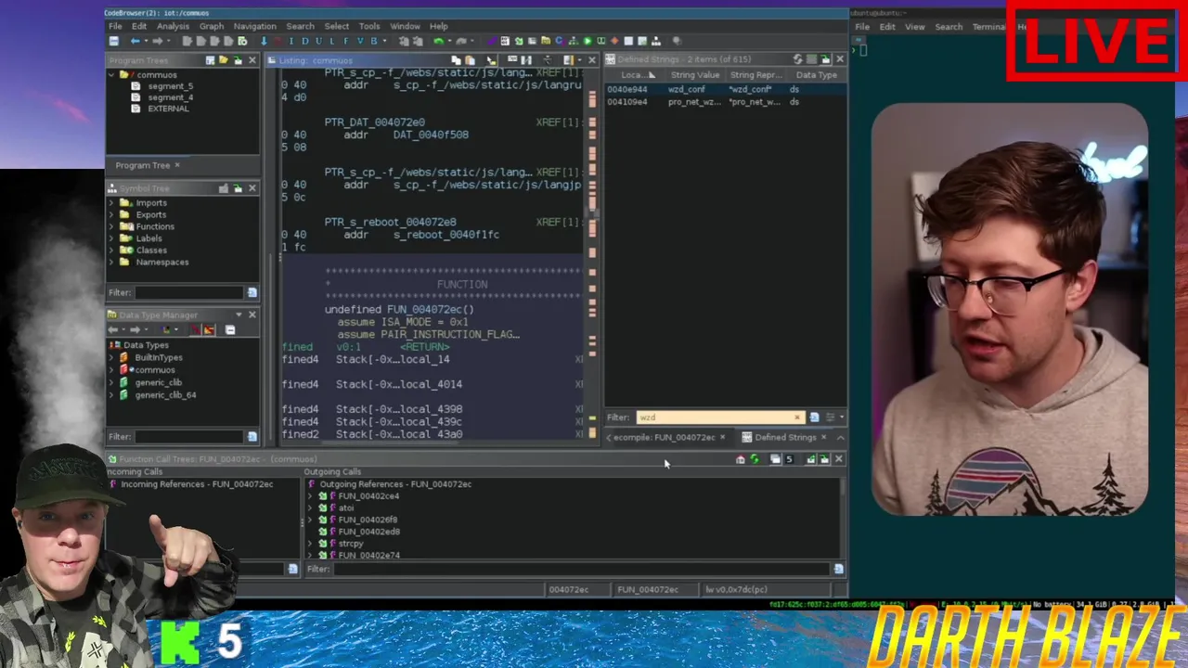The height and width of the screenshot is (668, 1188).
Task: Click the home icon in Function Call Trees
Action: (740, 459)
